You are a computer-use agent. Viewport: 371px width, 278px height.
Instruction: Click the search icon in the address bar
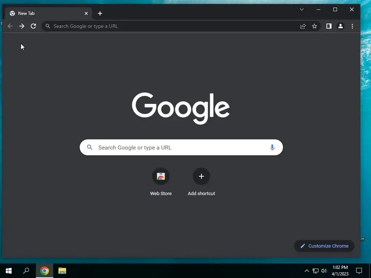pos(48,26)
